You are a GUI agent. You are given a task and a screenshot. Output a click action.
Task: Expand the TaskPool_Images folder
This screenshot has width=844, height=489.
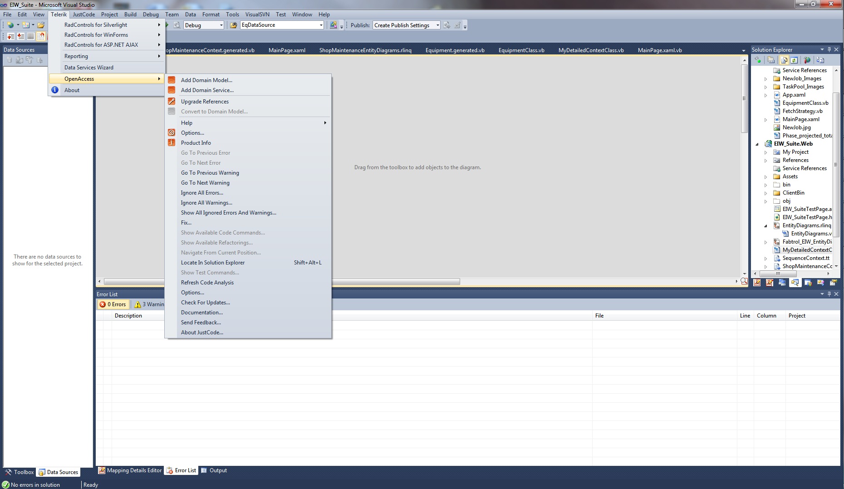click(x=766, y=87)
